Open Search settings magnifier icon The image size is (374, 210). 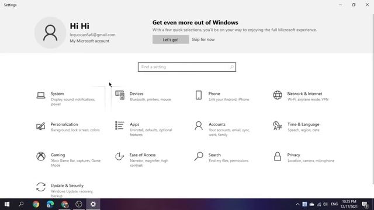point(199,156)
